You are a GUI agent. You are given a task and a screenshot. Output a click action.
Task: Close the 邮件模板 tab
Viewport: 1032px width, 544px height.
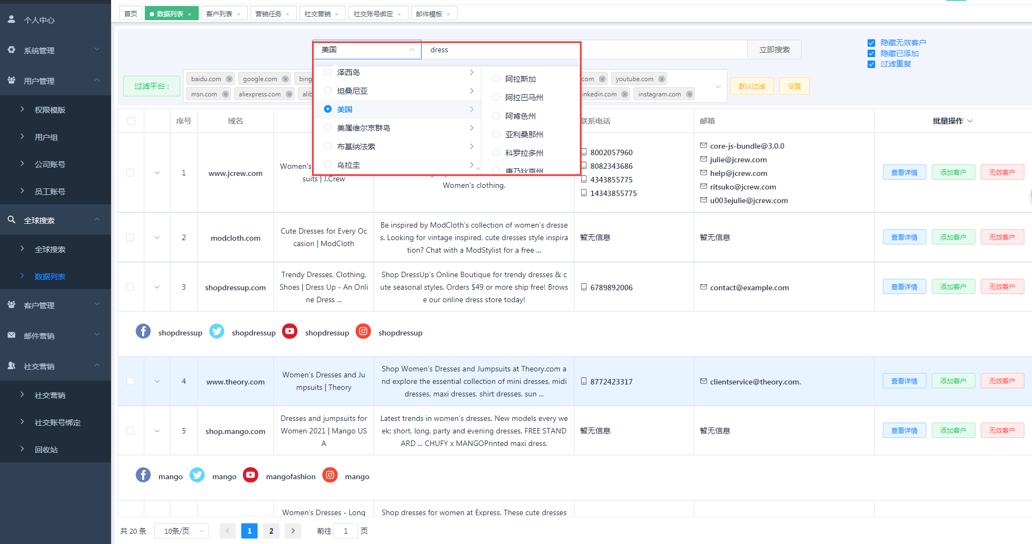448,14
